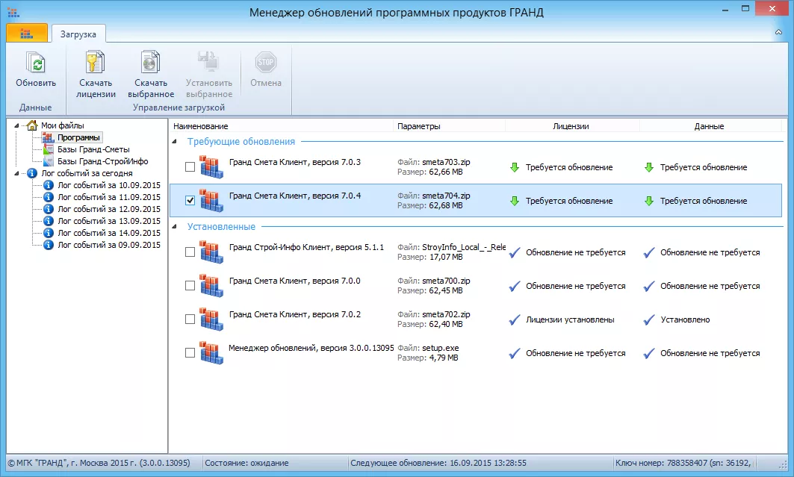Minimize the ribbon with the chevron
Screen dimensions: 794x477
[778, 32]
